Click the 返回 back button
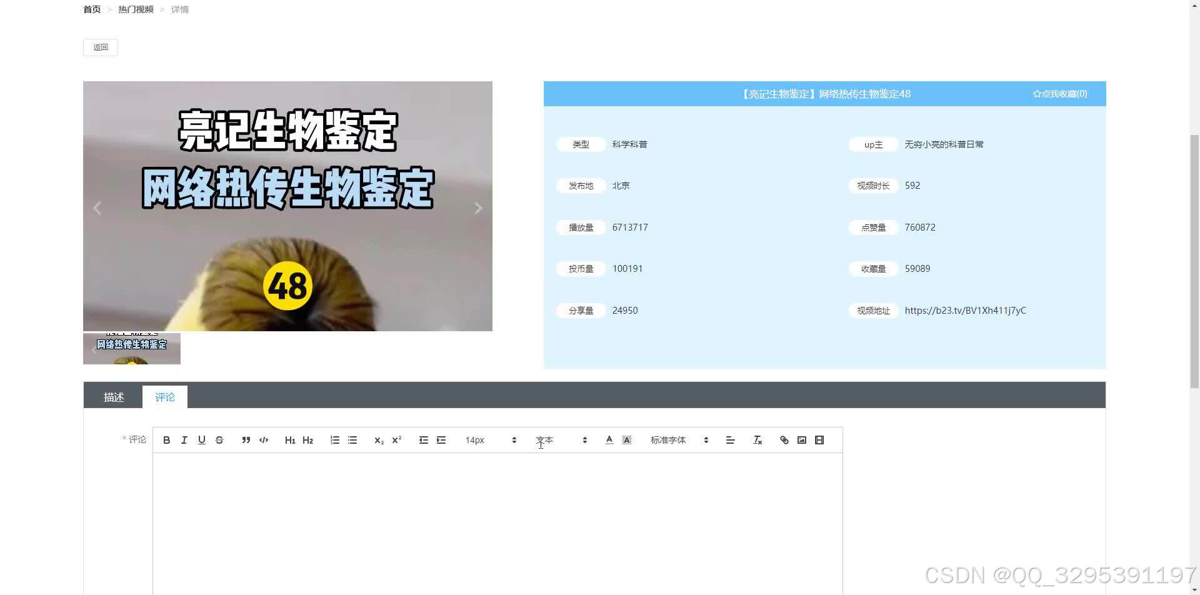1200x595 pixels. click(101, 47)
